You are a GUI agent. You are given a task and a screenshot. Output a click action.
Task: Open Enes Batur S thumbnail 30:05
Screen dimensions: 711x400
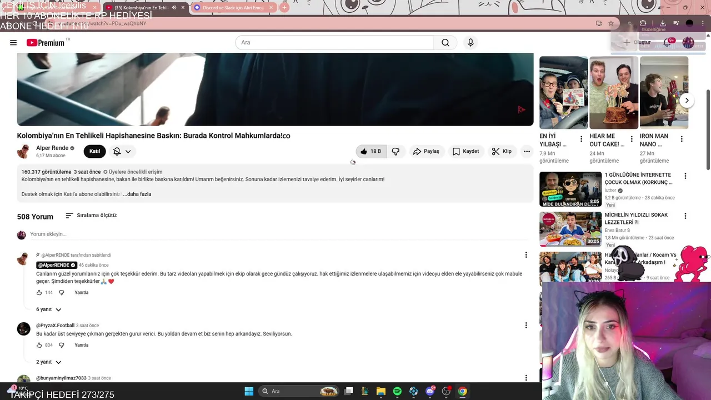570,229
